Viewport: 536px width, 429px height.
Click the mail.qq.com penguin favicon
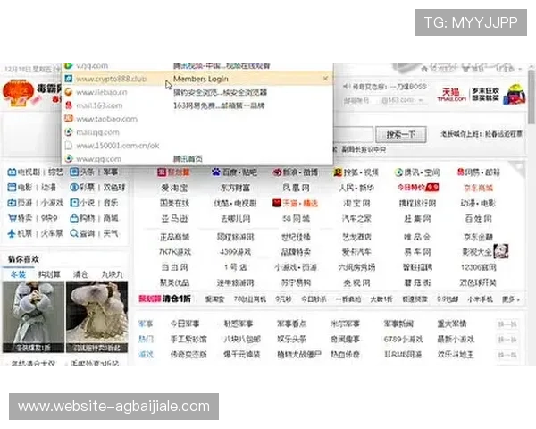(69, 132)
